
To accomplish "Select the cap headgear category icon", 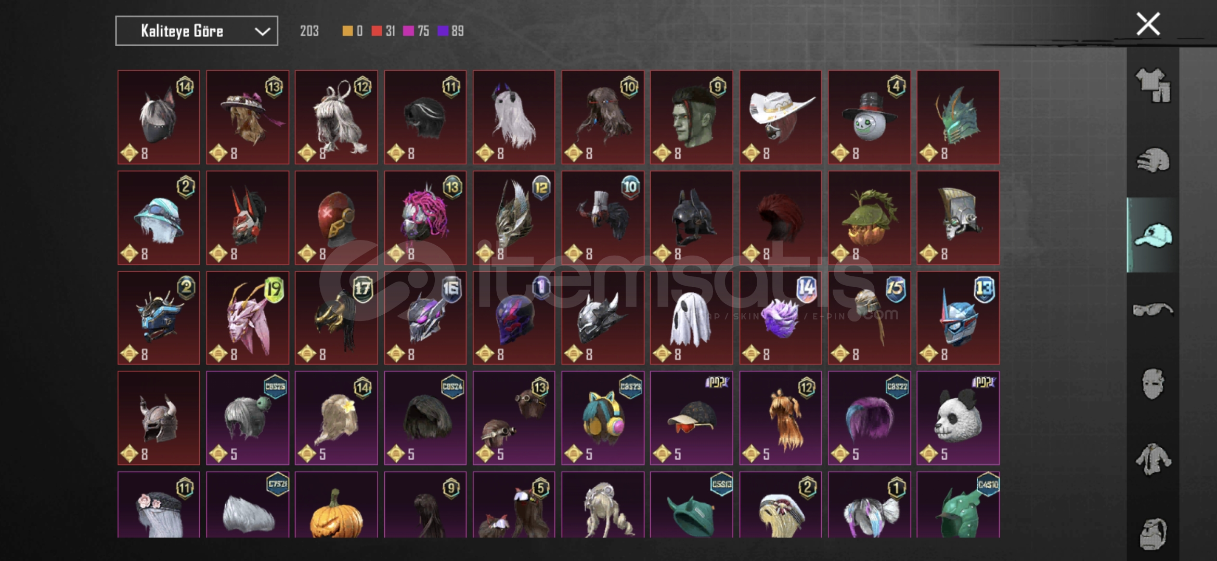I will [1153, 235].
